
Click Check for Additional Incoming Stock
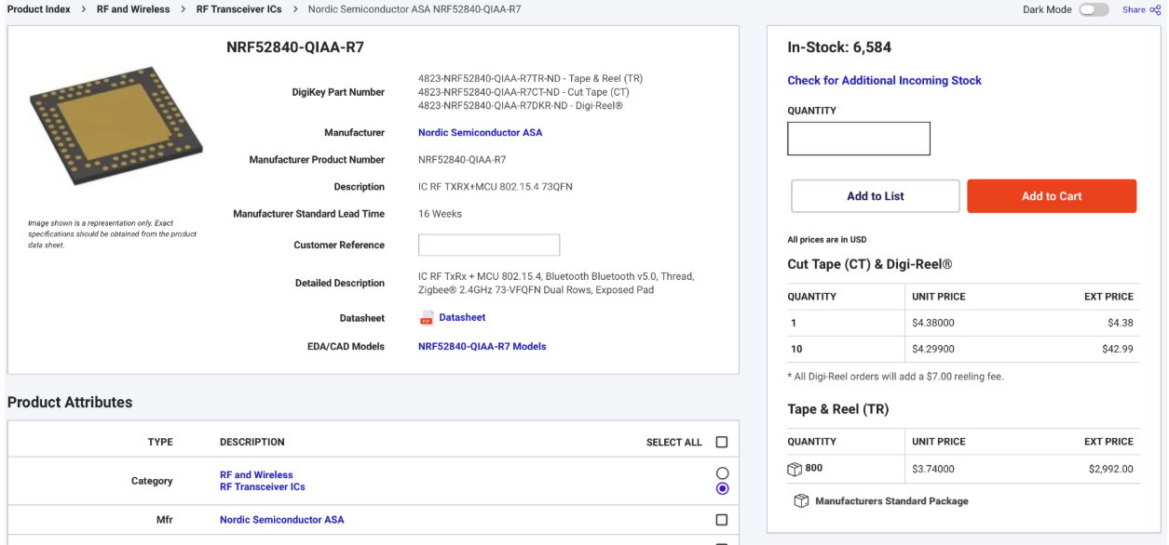point(884,81)
